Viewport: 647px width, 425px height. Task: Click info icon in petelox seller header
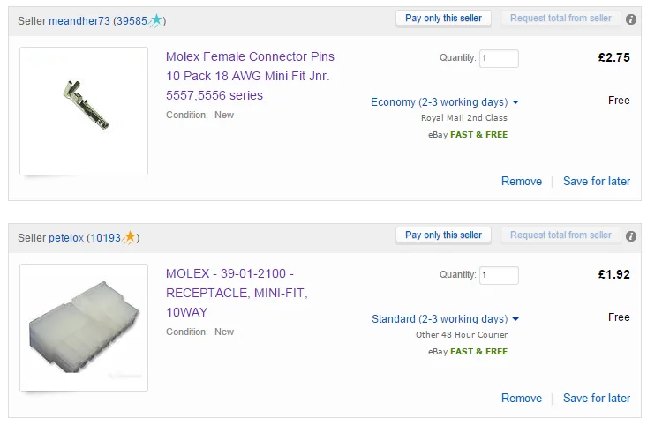[x=630, y=236]
